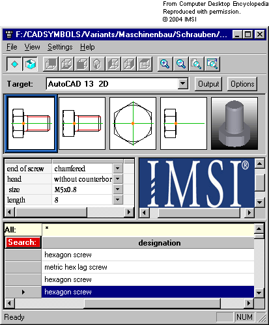This screenshot has height=325, width=269.
Task: Click the without counterbore value
Action: click(x=82, y=179)
